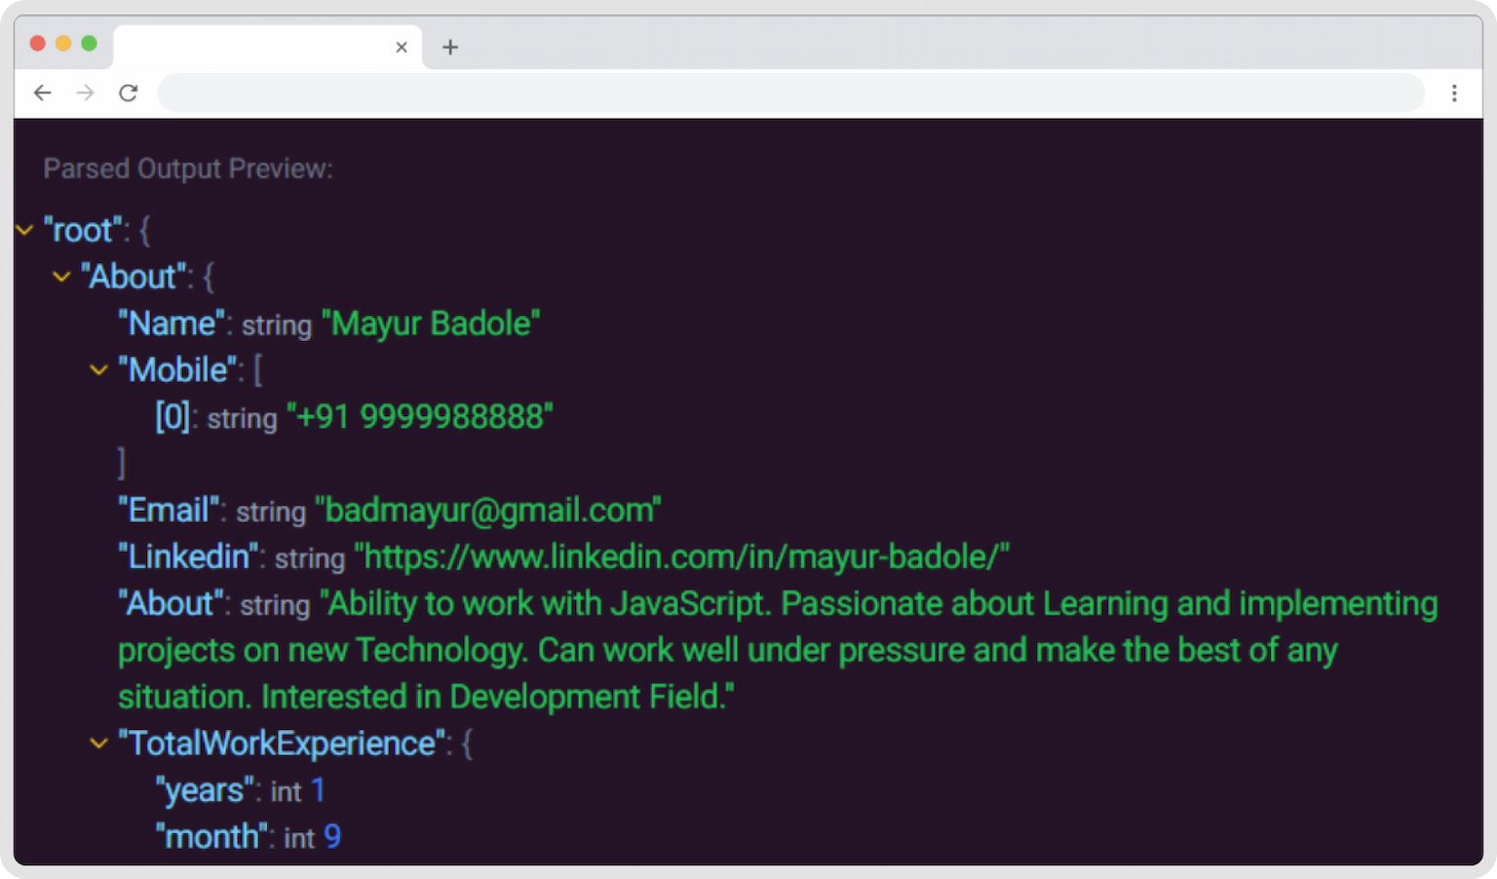Click the badmayur@gmail.com email value

487,509
